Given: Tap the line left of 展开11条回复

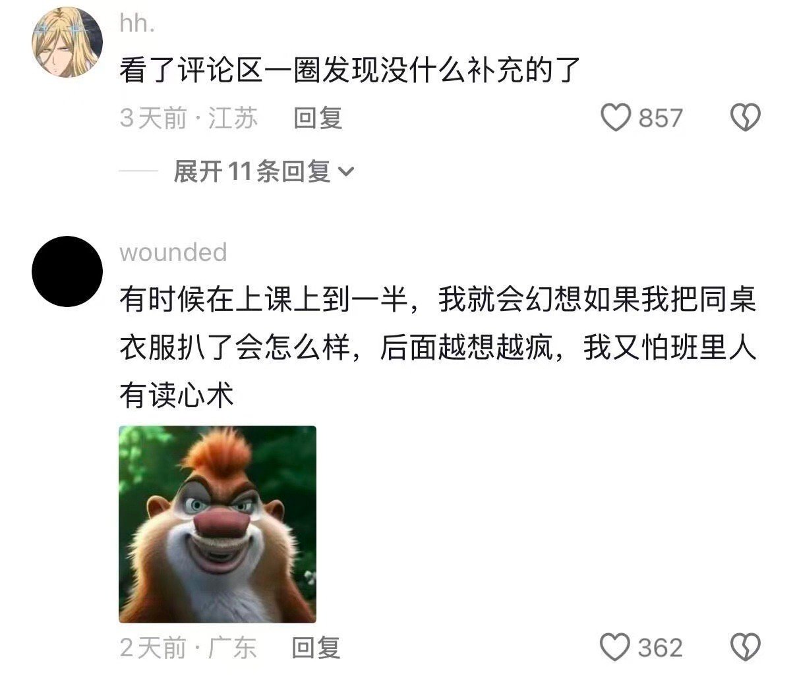Looking at the screenshot, I should point(138,172).
